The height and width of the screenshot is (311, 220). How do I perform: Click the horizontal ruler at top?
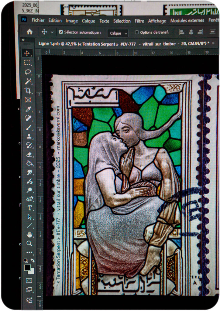[130, 52]
